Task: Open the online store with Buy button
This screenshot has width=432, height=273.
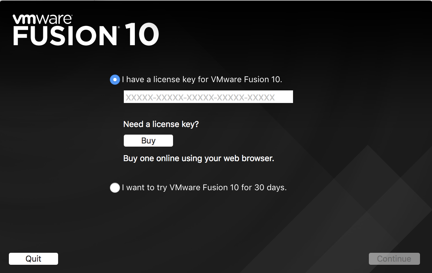Action: (148, 141)
